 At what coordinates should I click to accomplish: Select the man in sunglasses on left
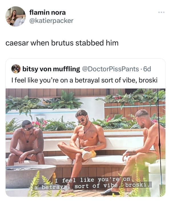26,142
